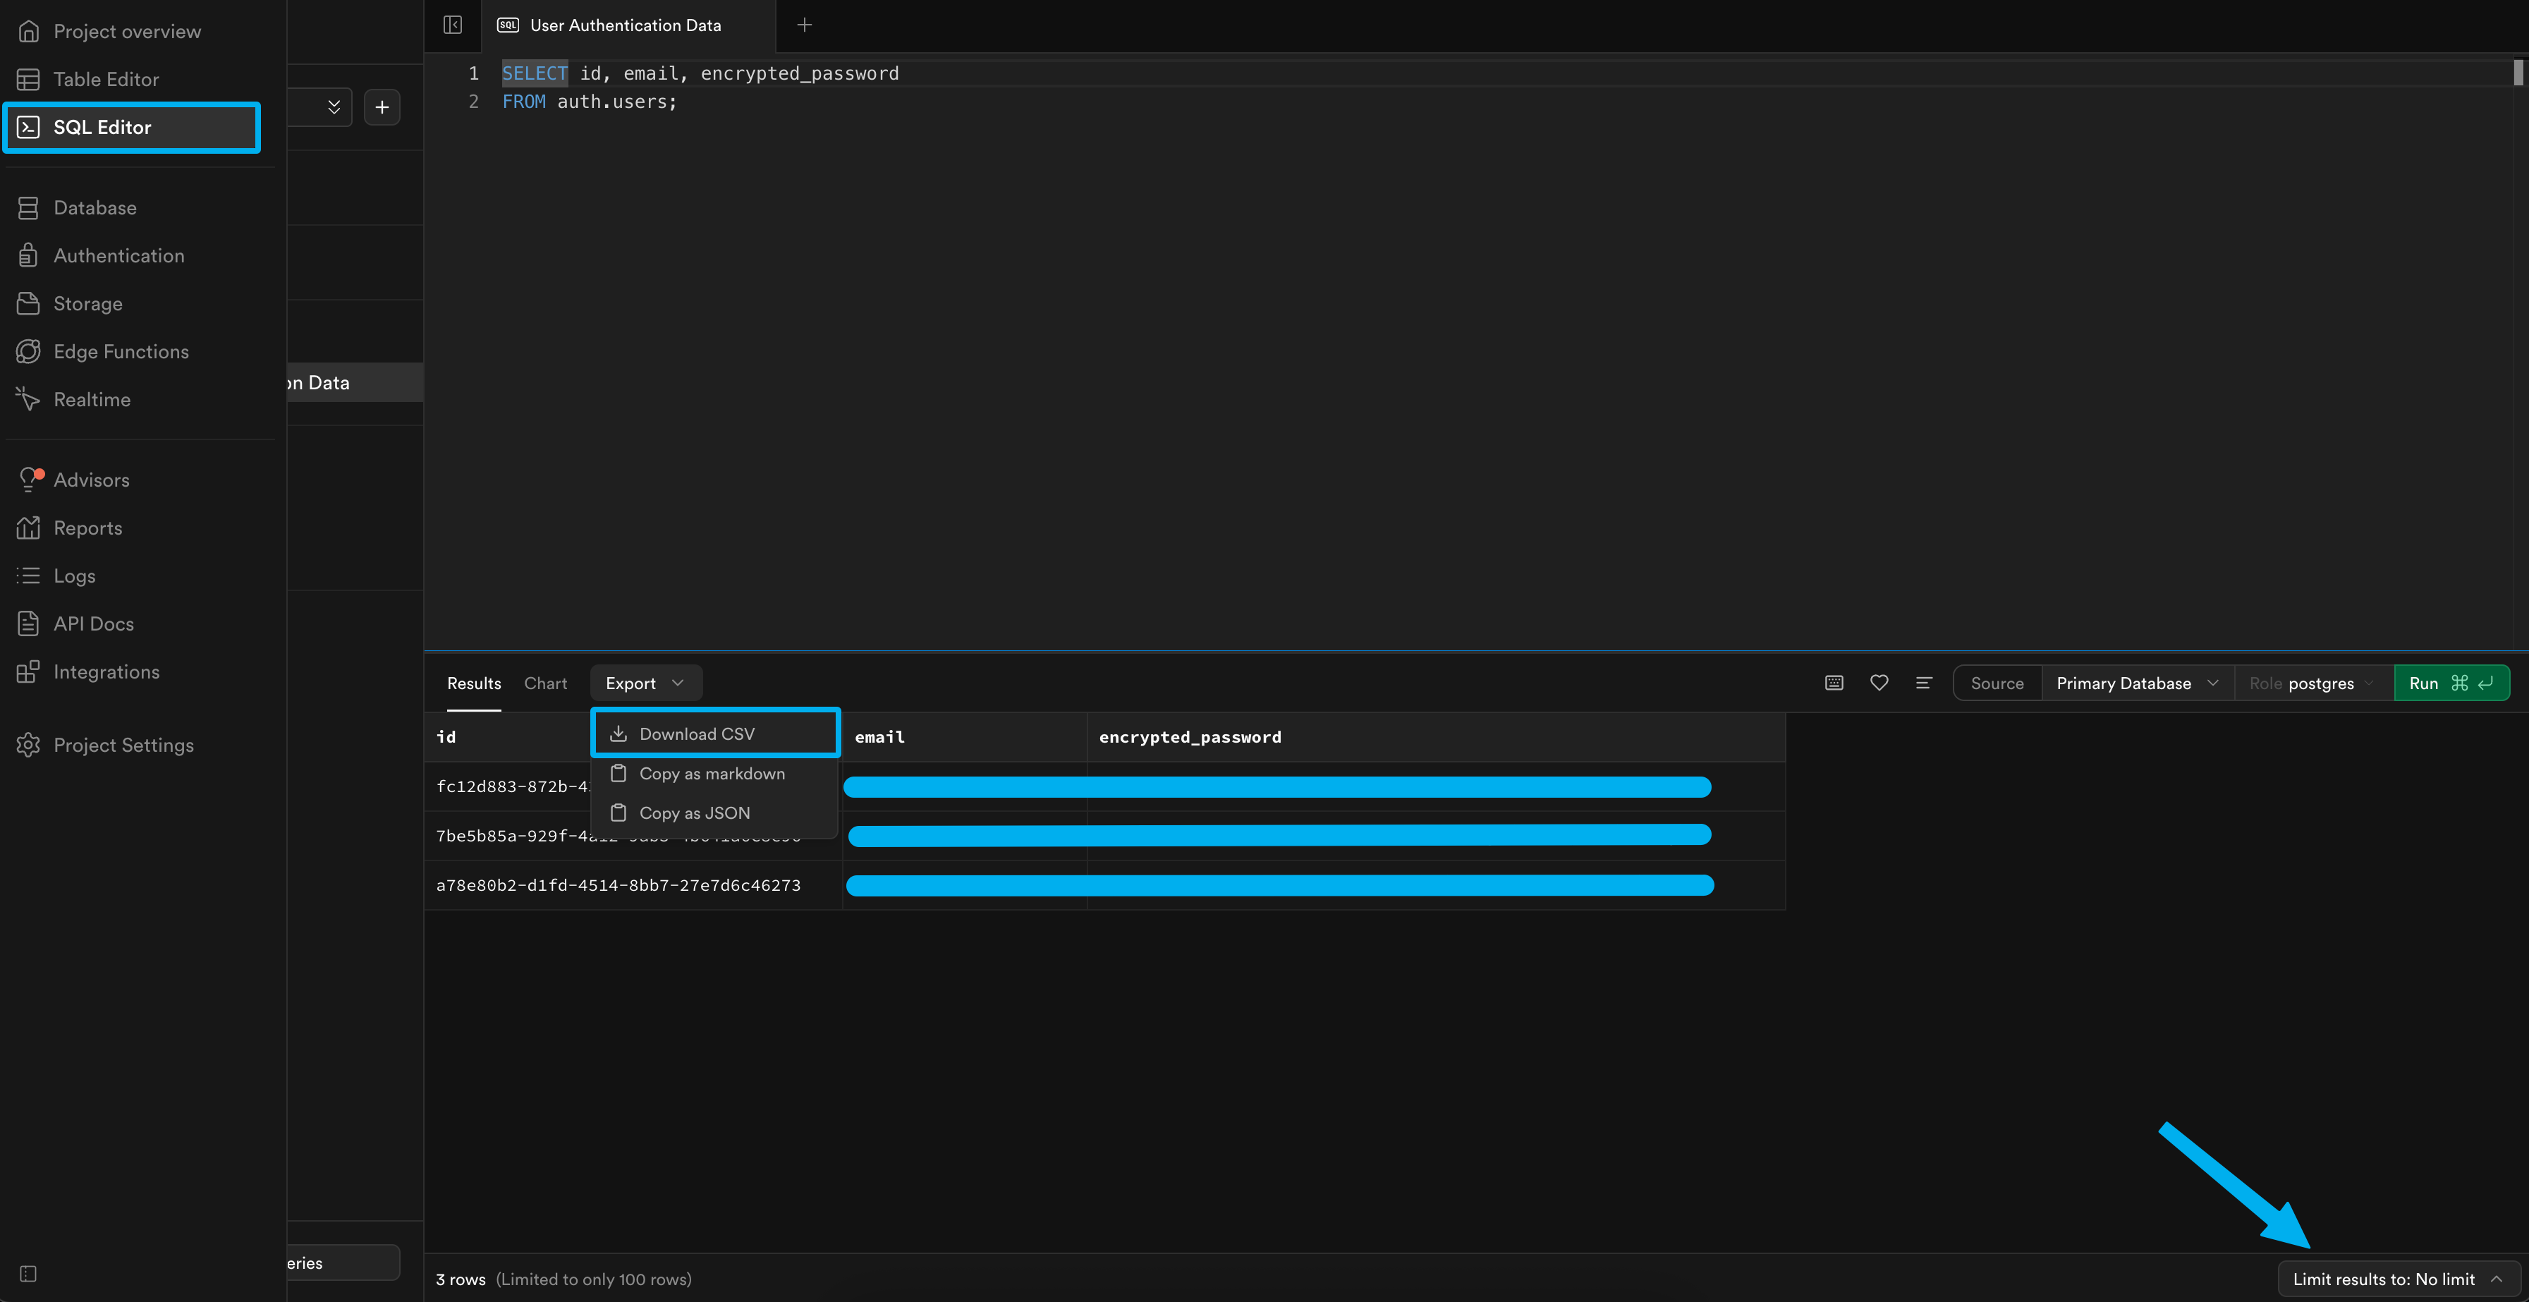Open the Project Settings gear icon
Image resolution: width=2529 pixels, height=1302 pixels.
(x=28, y=746)
